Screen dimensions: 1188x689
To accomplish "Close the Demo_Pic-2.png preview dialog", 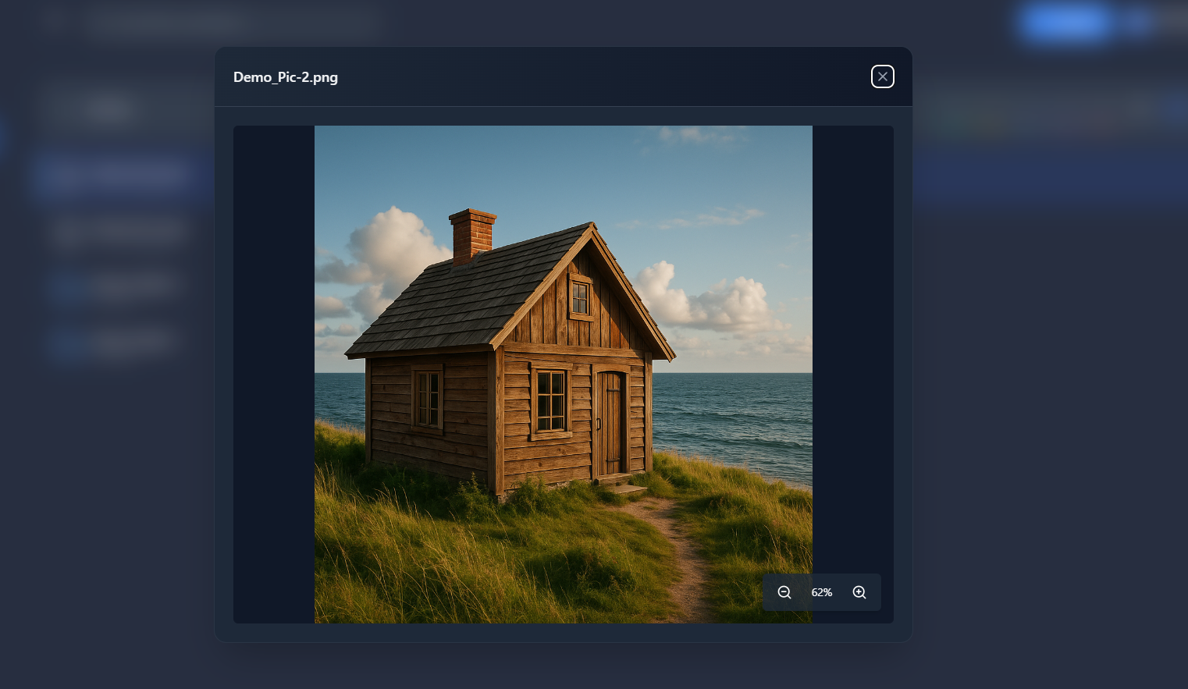I will pyautogui.click(x=883, y=76).
